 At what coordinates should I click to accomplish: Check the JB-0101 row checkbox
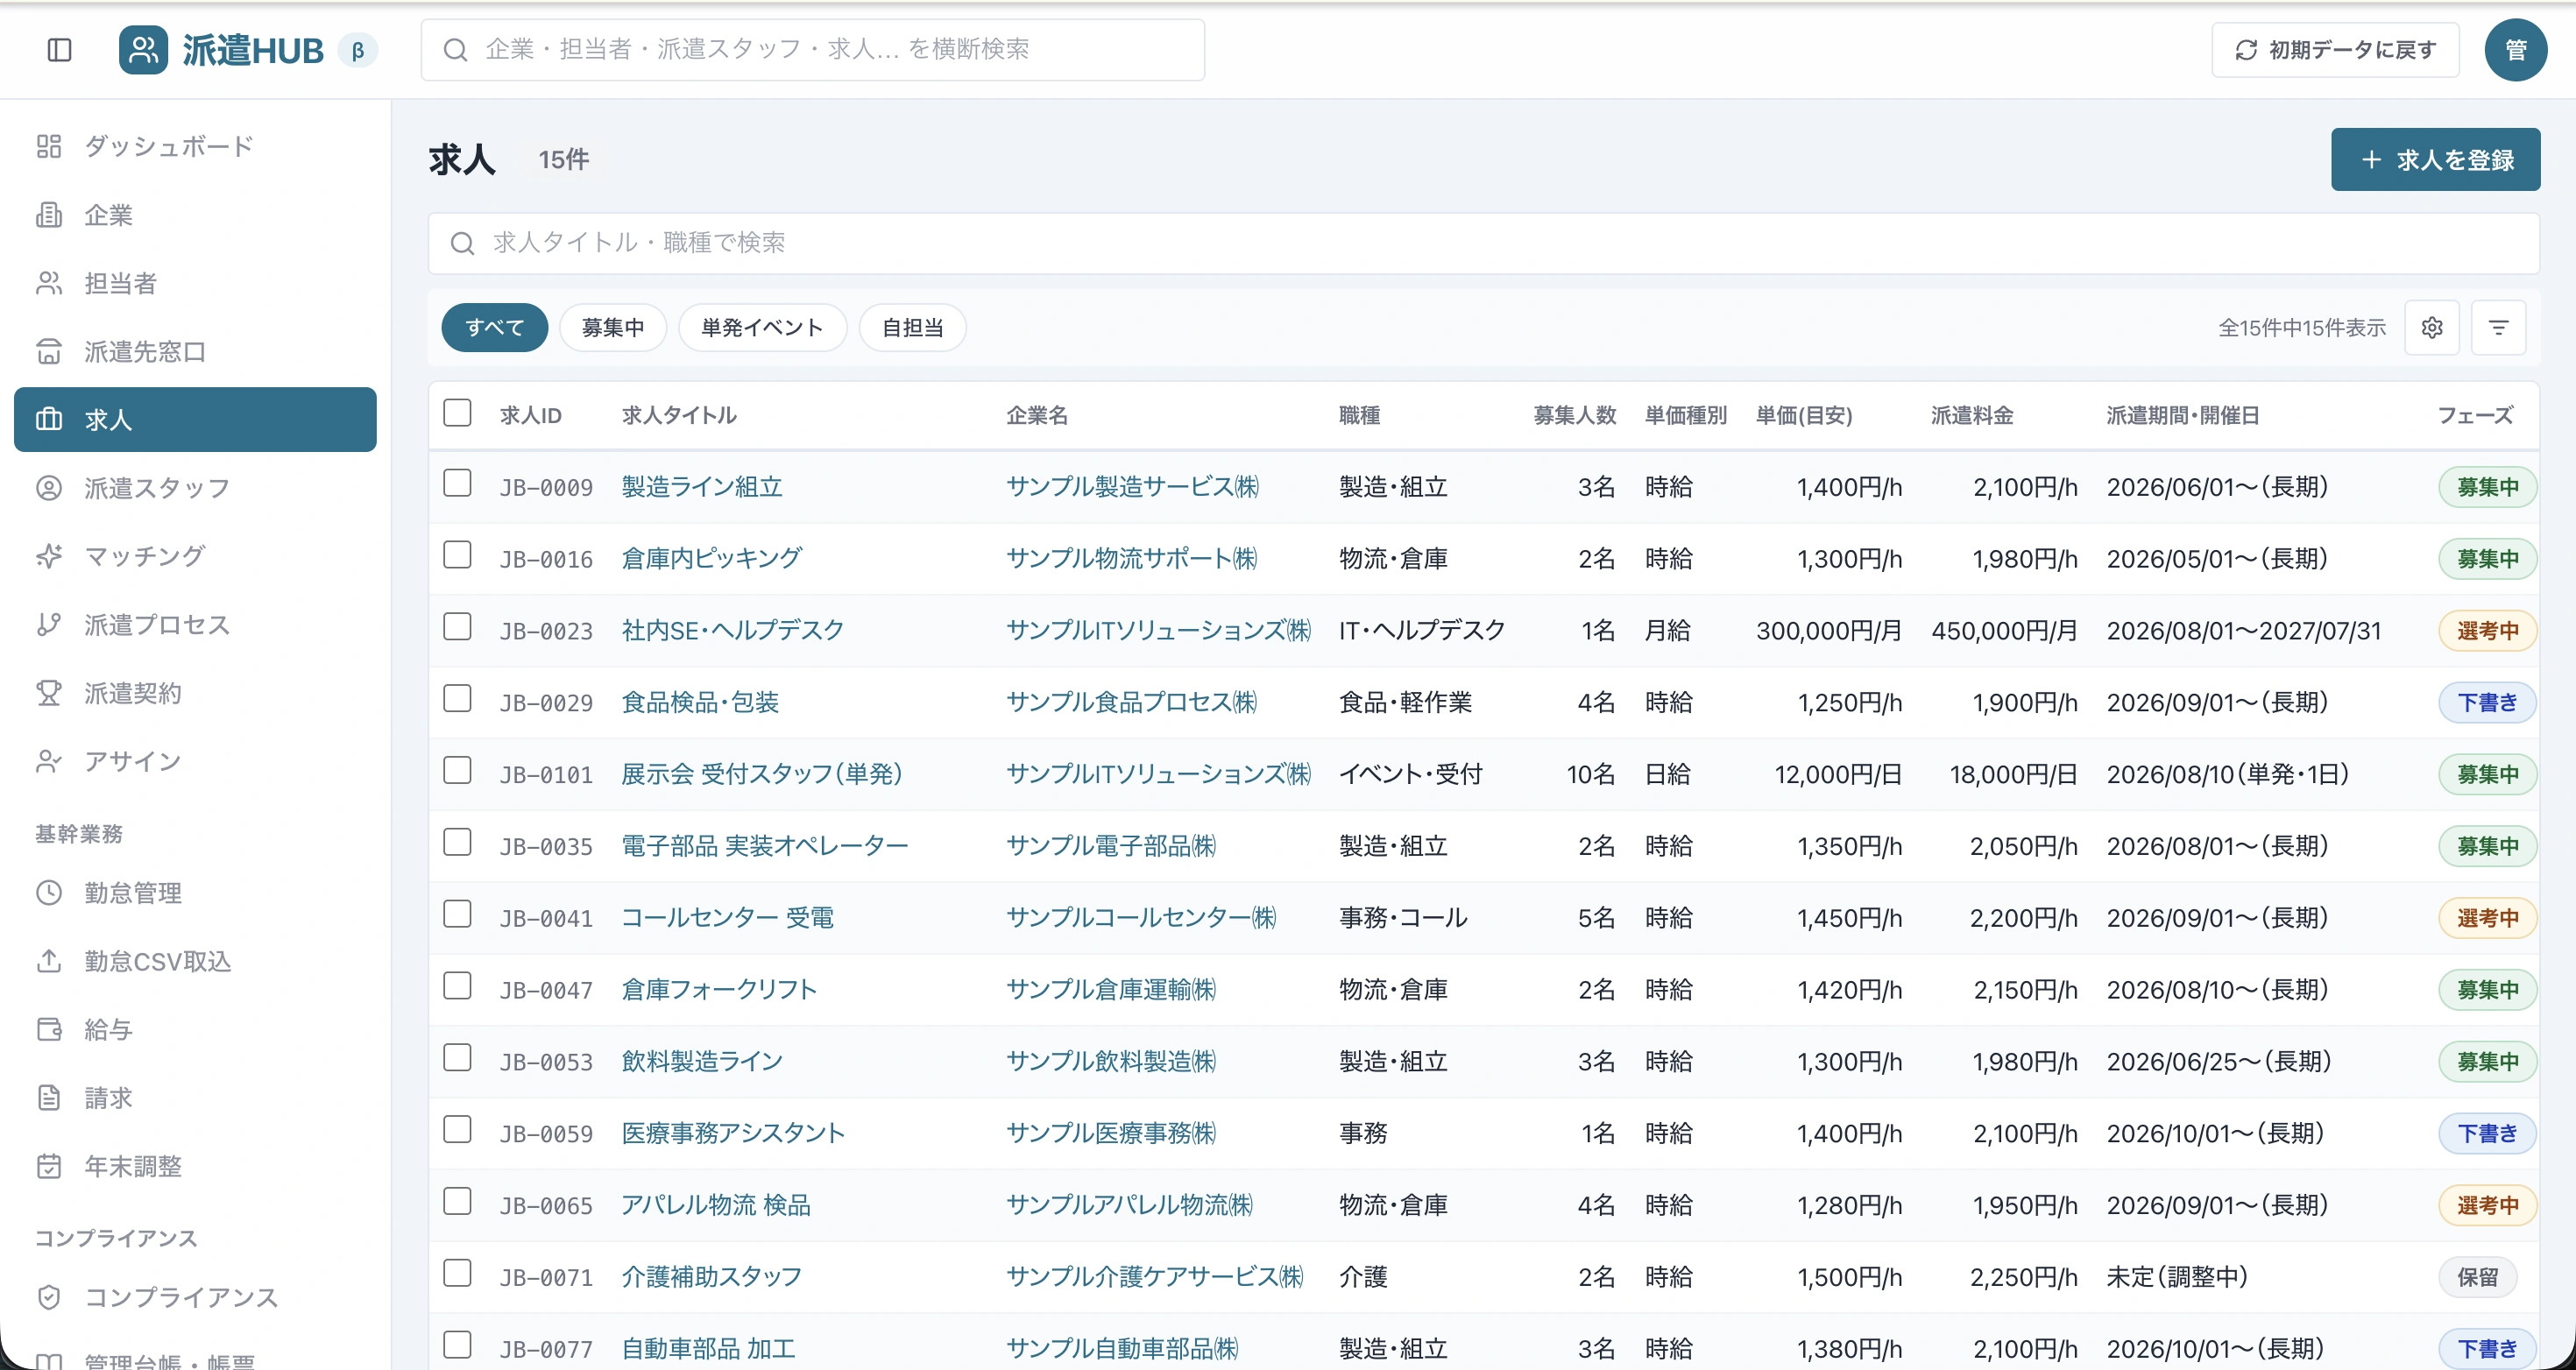click(x=457, y=770)
